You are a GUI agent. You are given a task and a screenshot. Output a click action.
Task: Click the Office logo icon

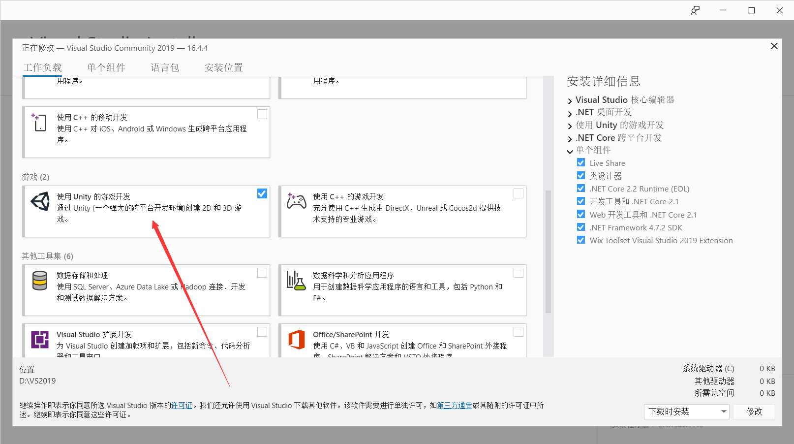[296, 340]
